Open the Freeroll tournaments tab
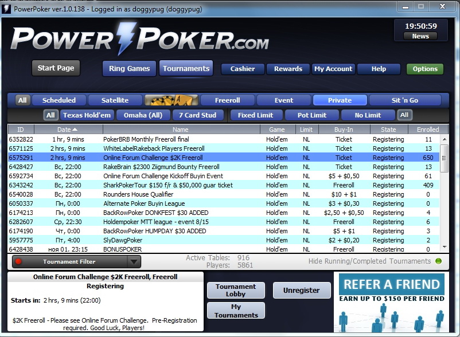Viewport: 460px width, 337px height. (227, 100)
